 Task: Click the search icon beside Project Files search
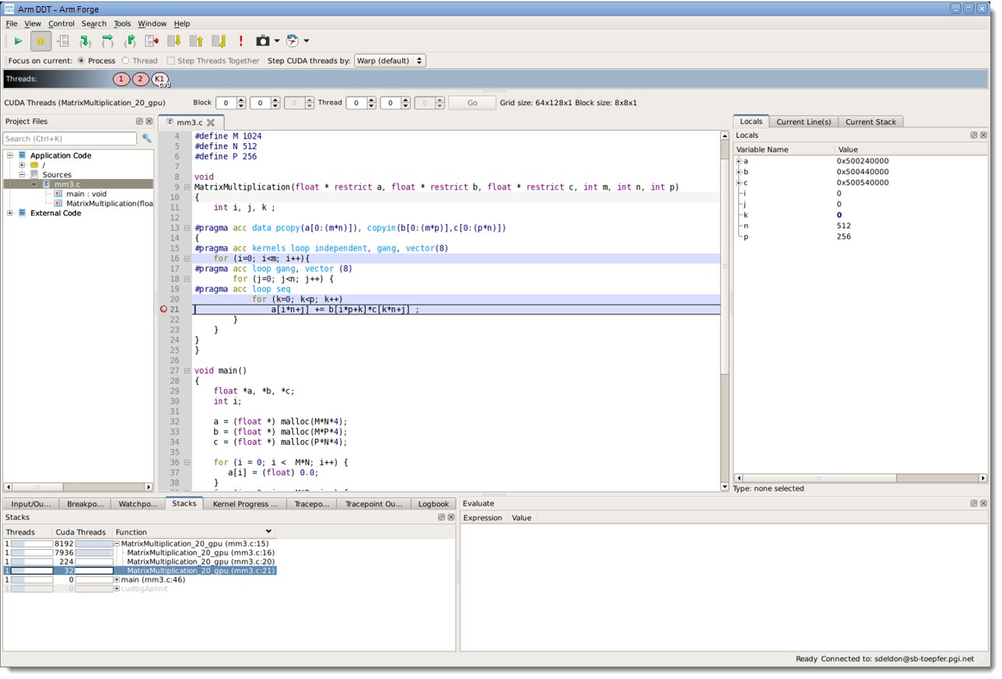click(x=146, y=138)
